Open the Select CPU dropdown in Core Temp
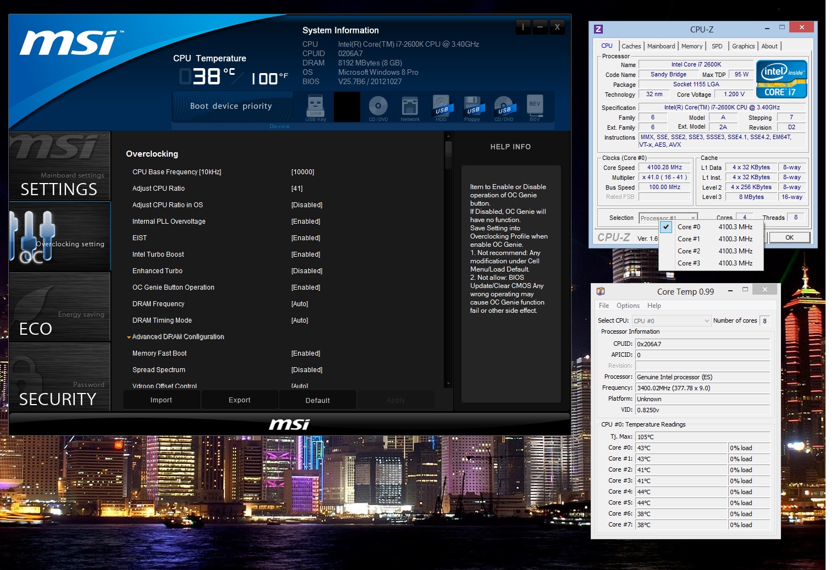Viewport: 836px width, 570px height. 671,321
